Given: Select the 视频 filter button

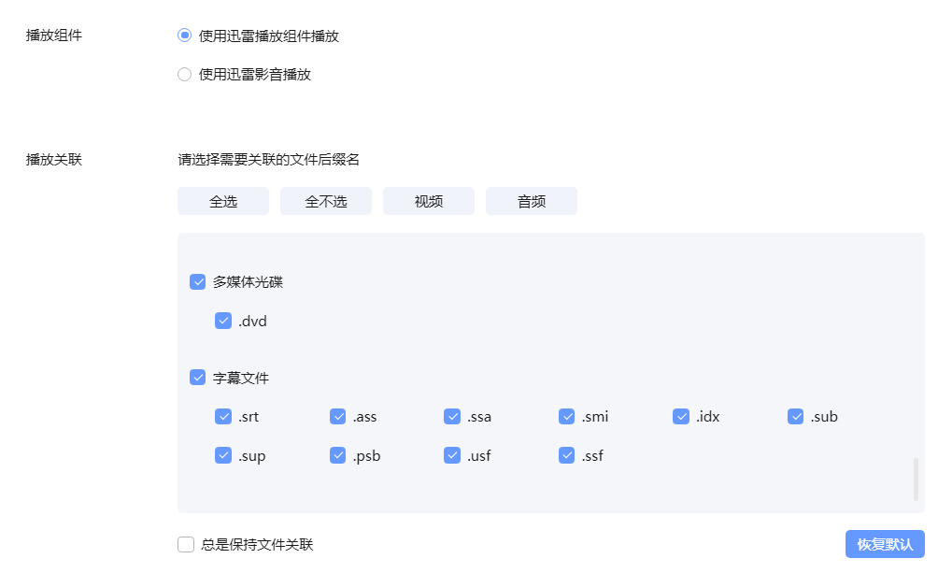Looking at the screenshot, I should coord(428,200).
